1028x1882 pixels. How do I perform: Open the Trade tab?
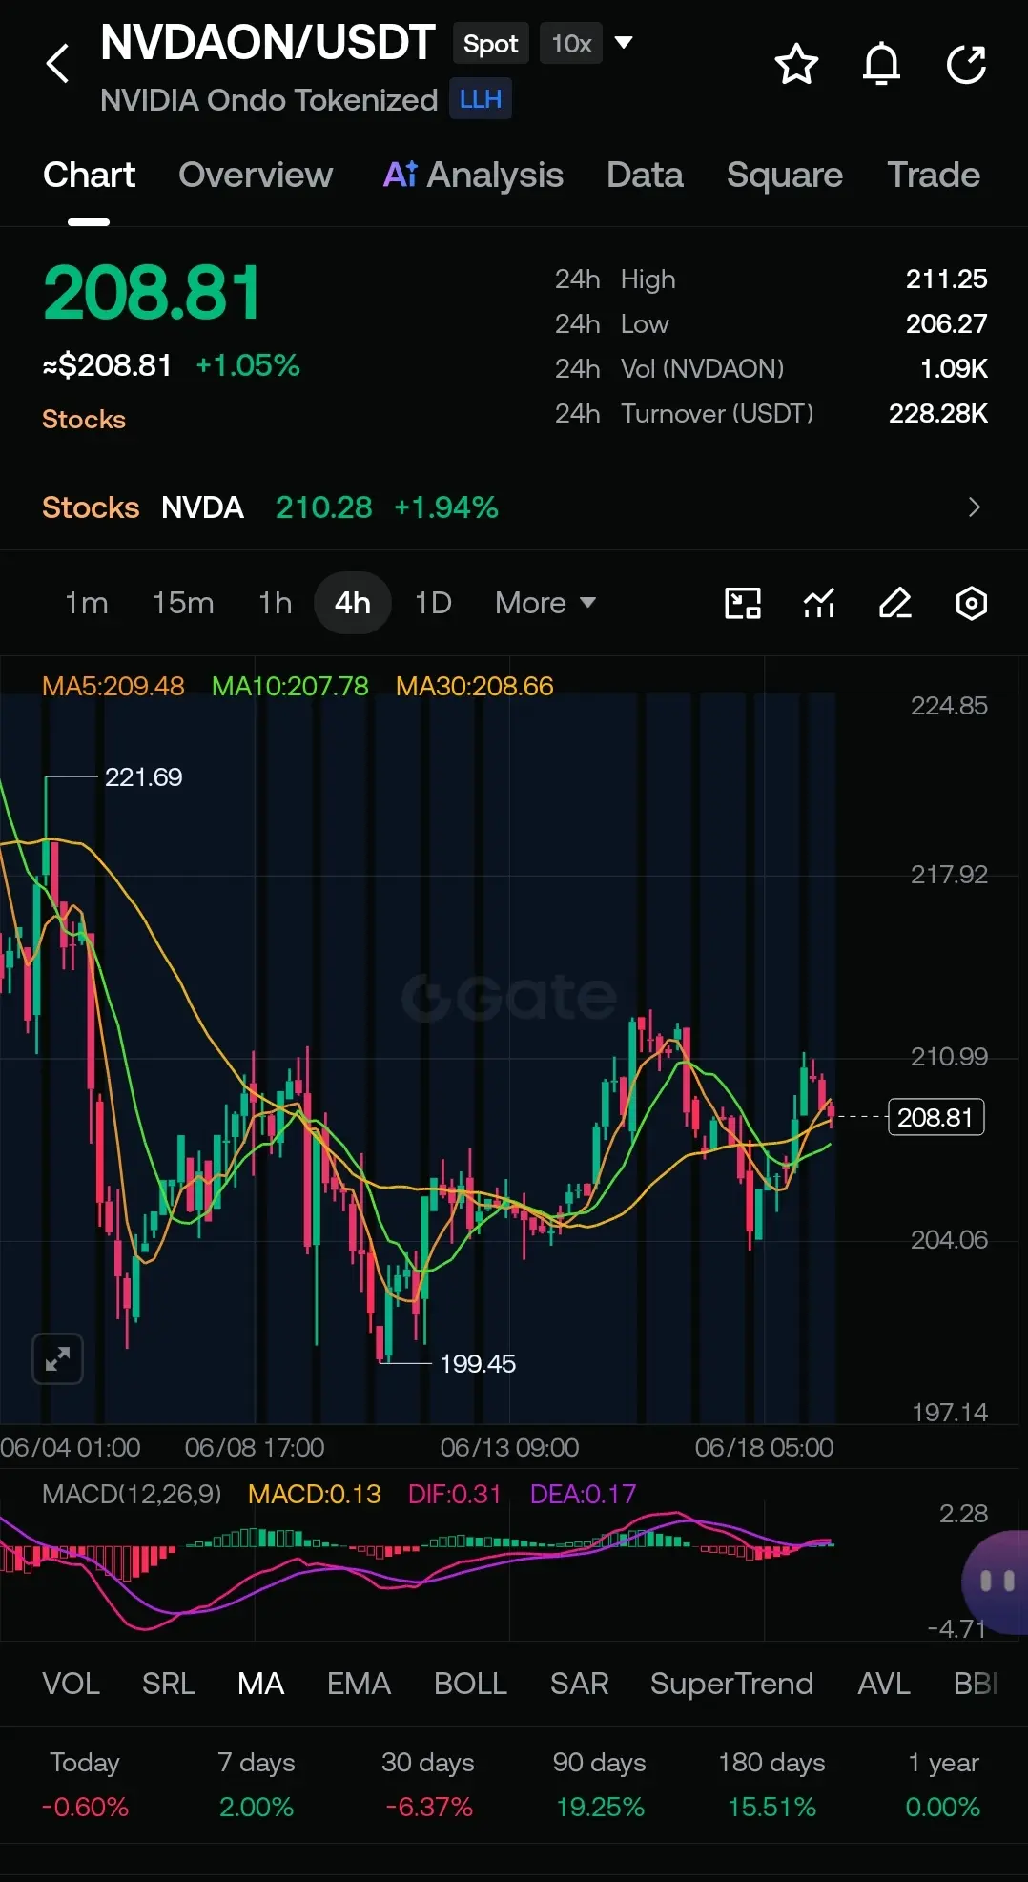point(934,176)
